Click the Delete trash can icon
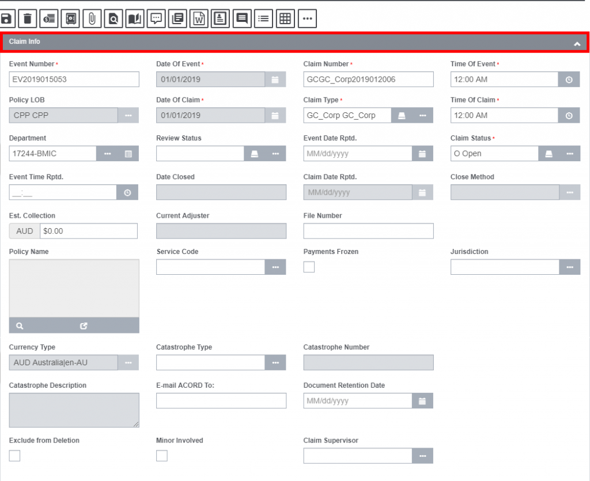The height and width of the screenshot is (481, 590). (x=27, y=18)
